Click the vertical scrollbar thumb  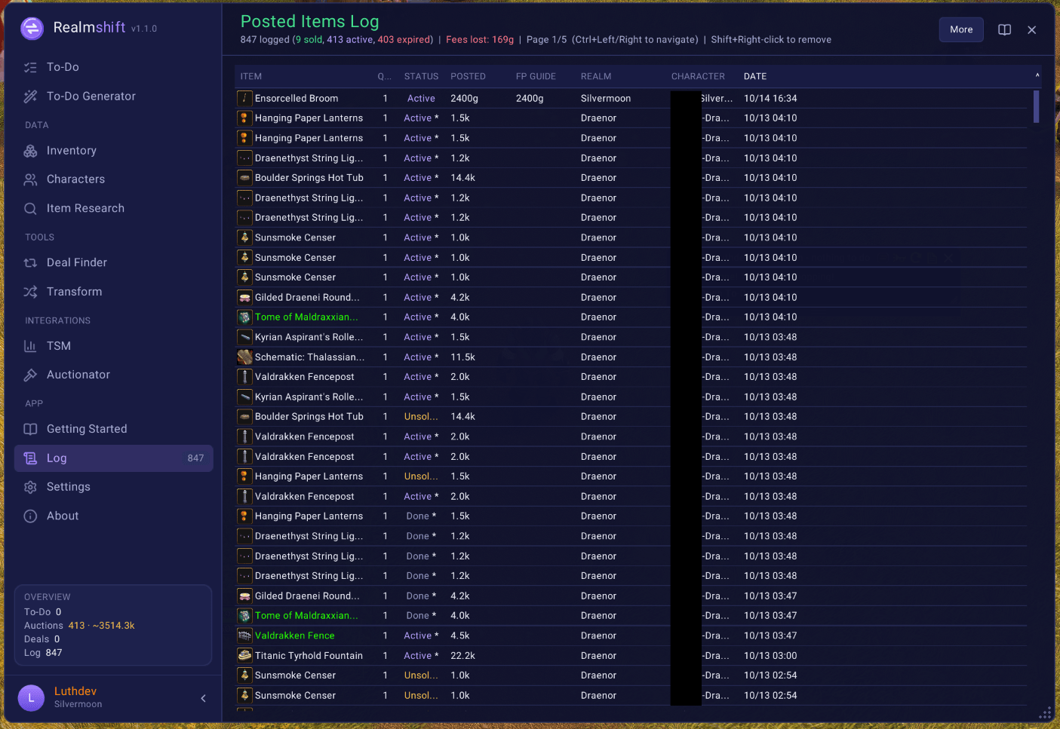tap(1037, 106)
